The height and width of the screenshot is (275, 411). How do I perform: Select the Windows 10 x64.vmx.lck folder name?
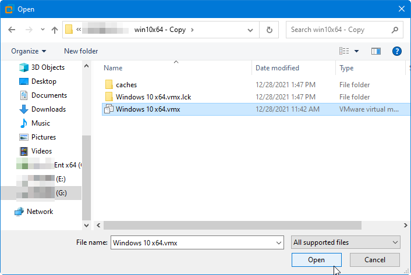tap(153, 97)
